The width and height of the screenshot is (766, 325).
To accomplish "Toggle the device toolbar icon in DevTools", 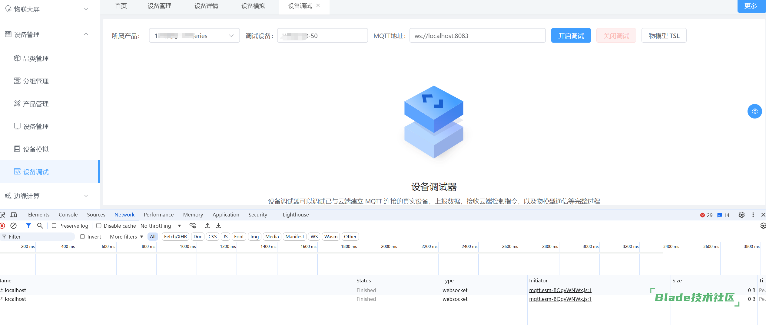I will 14,215.
